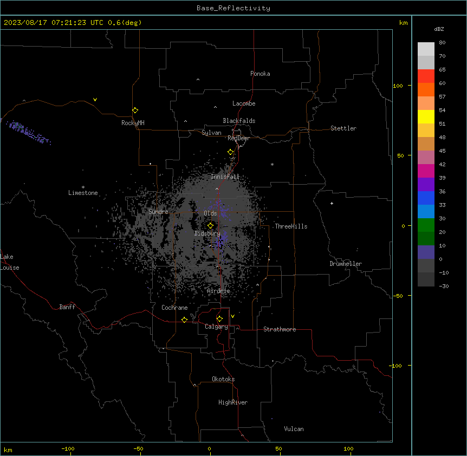Viewport: 467px width, 456px height.
Task: Click the Ponoka city label
Action: click(260, 74)
